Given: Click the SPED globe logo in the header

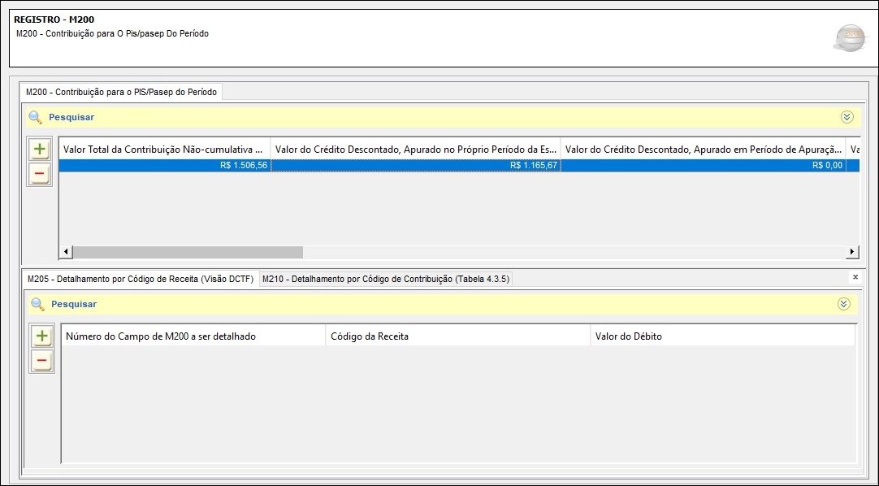Looking at the screenshot, I should pos(851,37).
